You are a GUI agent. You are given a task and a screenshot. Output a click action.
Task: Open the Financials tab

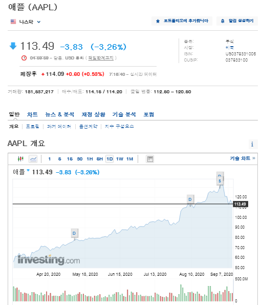(94, 114)
